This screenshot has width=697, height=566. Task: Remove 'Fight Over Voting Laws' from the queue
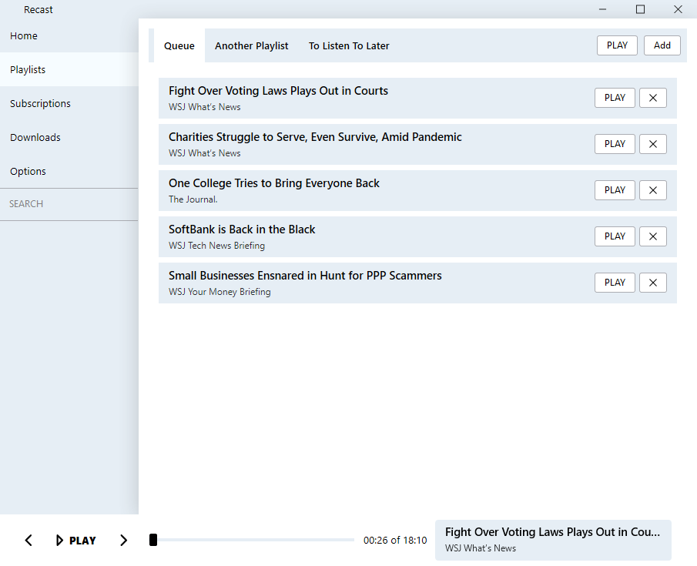(652, 98)
